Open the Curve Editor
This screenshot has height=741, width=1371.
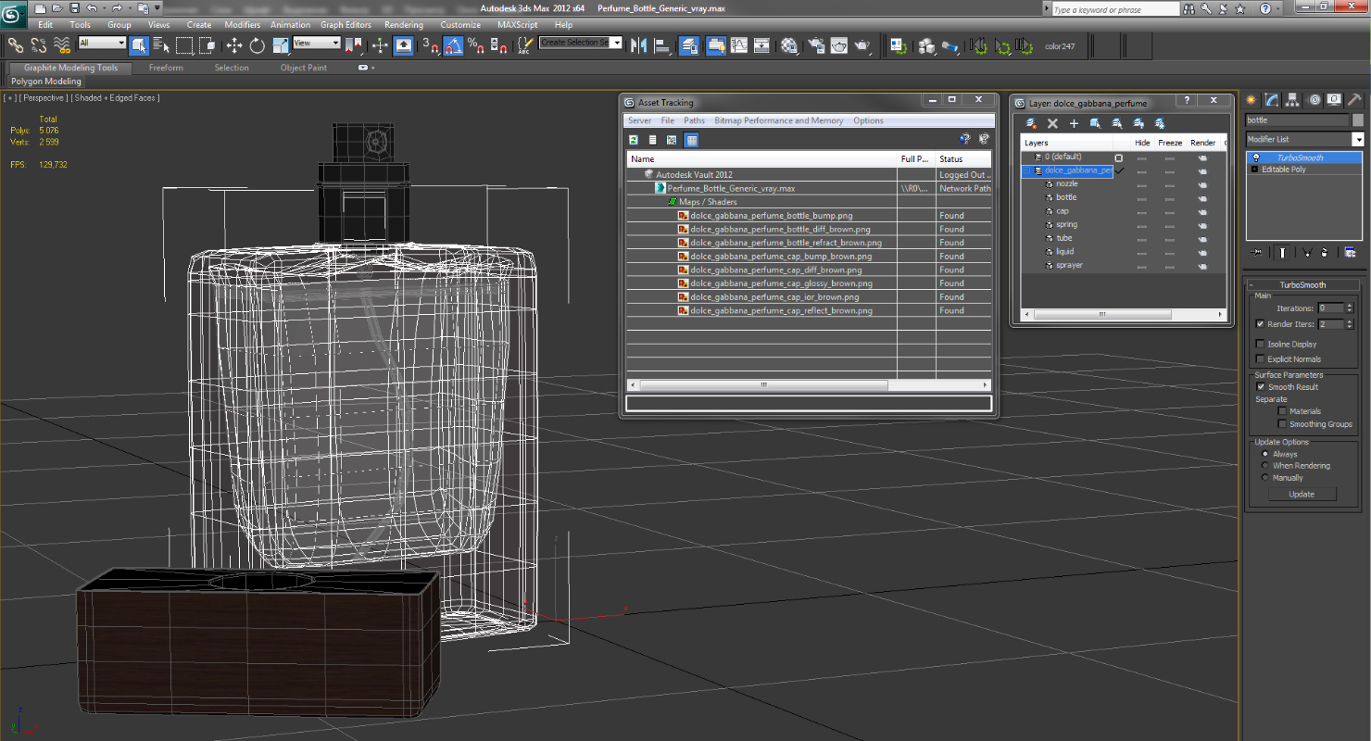click(739, 44)
